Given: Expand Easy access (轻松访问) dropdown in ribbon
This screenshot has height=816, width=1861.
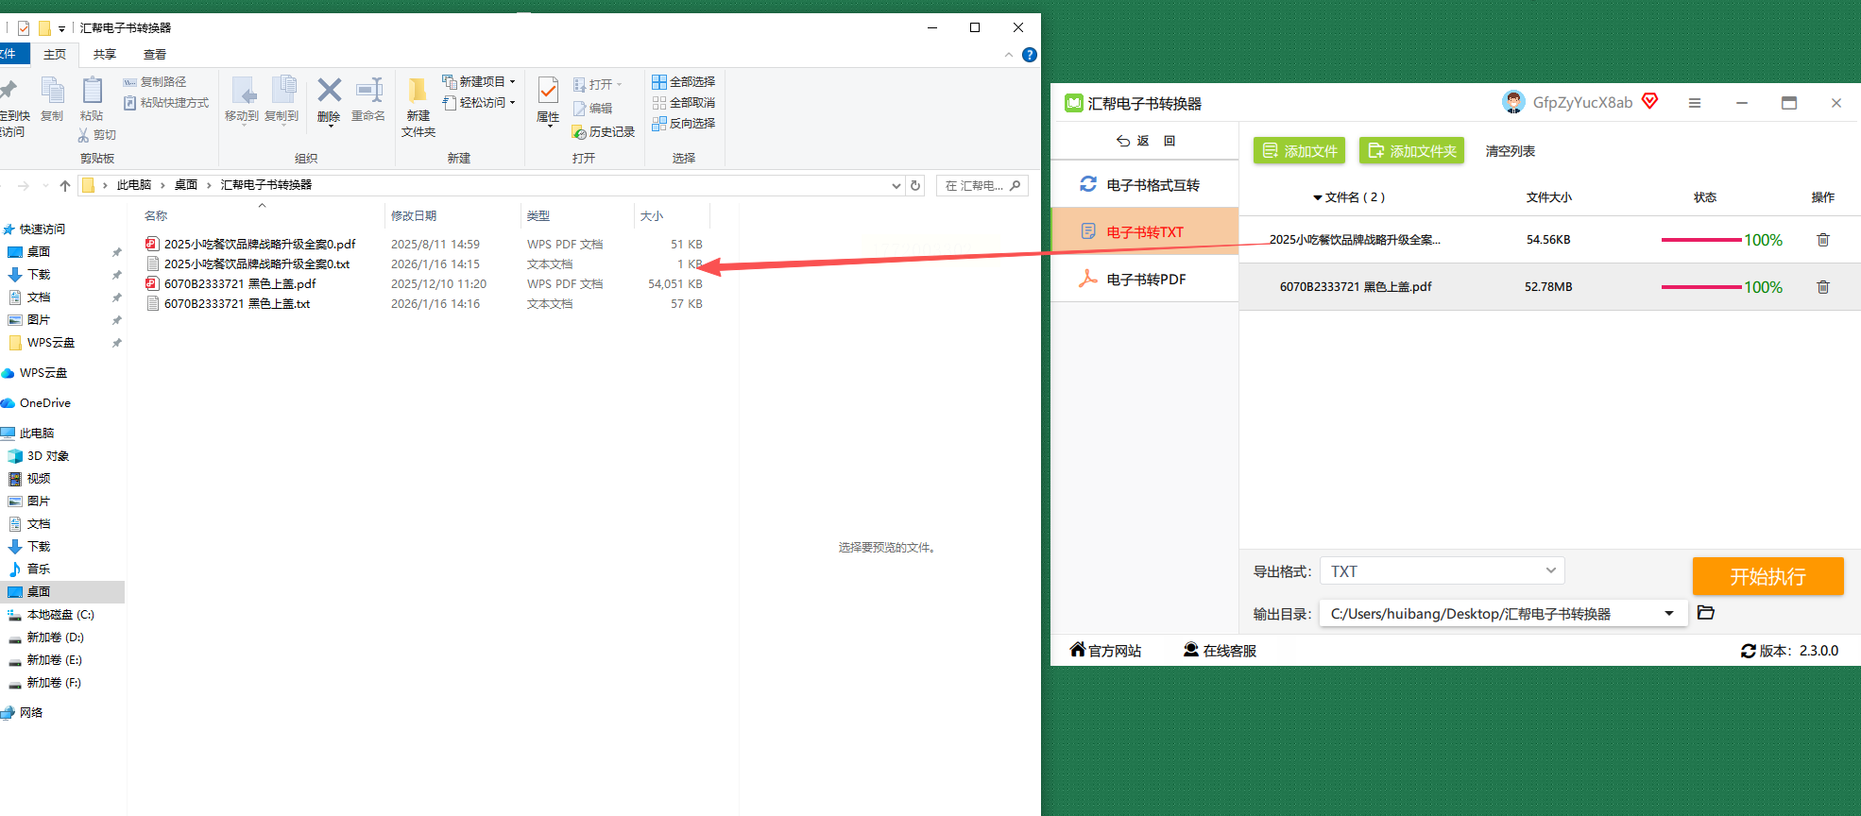Looking at the screenshot, I should pyautogui.click(x=479, y=103).
